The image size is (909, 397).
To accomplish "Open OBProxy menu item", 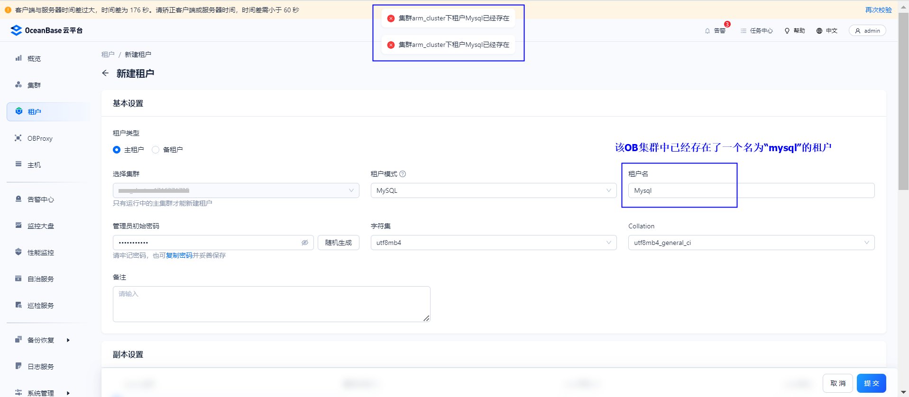I will pos(40,138).
